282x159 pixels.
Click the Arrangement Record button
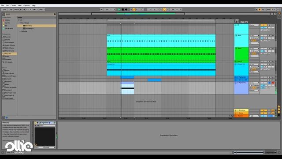coord(126,9)
